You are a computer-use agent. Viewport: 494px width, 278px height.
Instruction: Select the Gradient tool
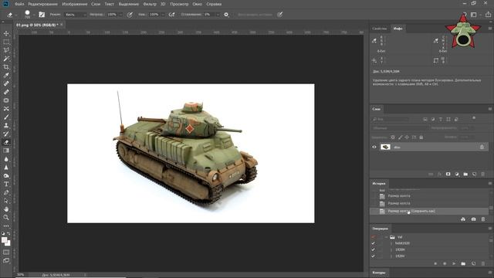click(6, 151)
